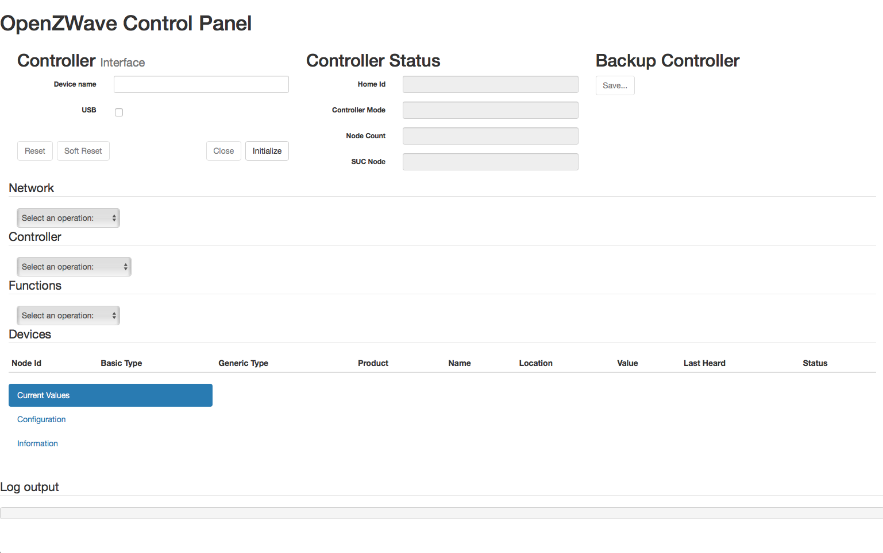Open the Controller operation dropdown
Image resolution: width=883 pixels, height=553 pixels.
[74, 267]
